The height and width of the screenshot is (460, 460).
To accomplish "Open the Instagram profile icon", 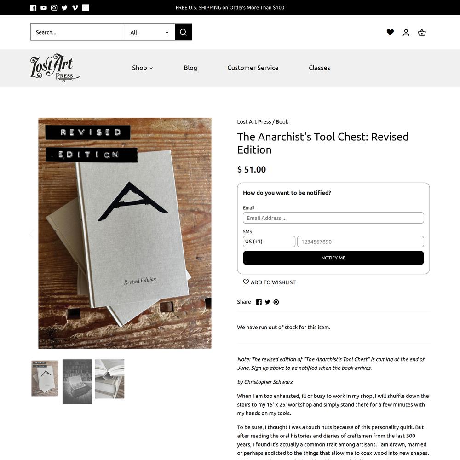I will coord(54,8).
